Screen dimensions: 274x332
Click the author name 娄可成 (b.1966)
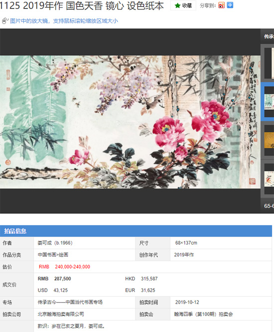(x=55, y=243)
